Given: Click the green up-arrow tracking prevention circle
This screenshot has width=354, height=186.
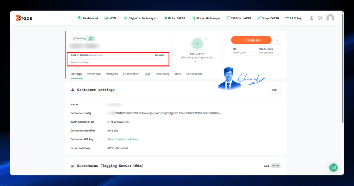Looking at the screenshot, I should pyautogui.click(x=197, y=44).
